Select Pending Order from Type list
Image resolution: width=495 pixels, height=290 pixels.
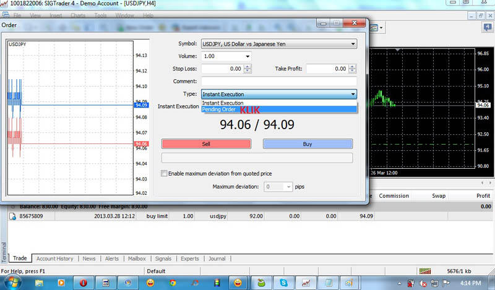point(279,109)
